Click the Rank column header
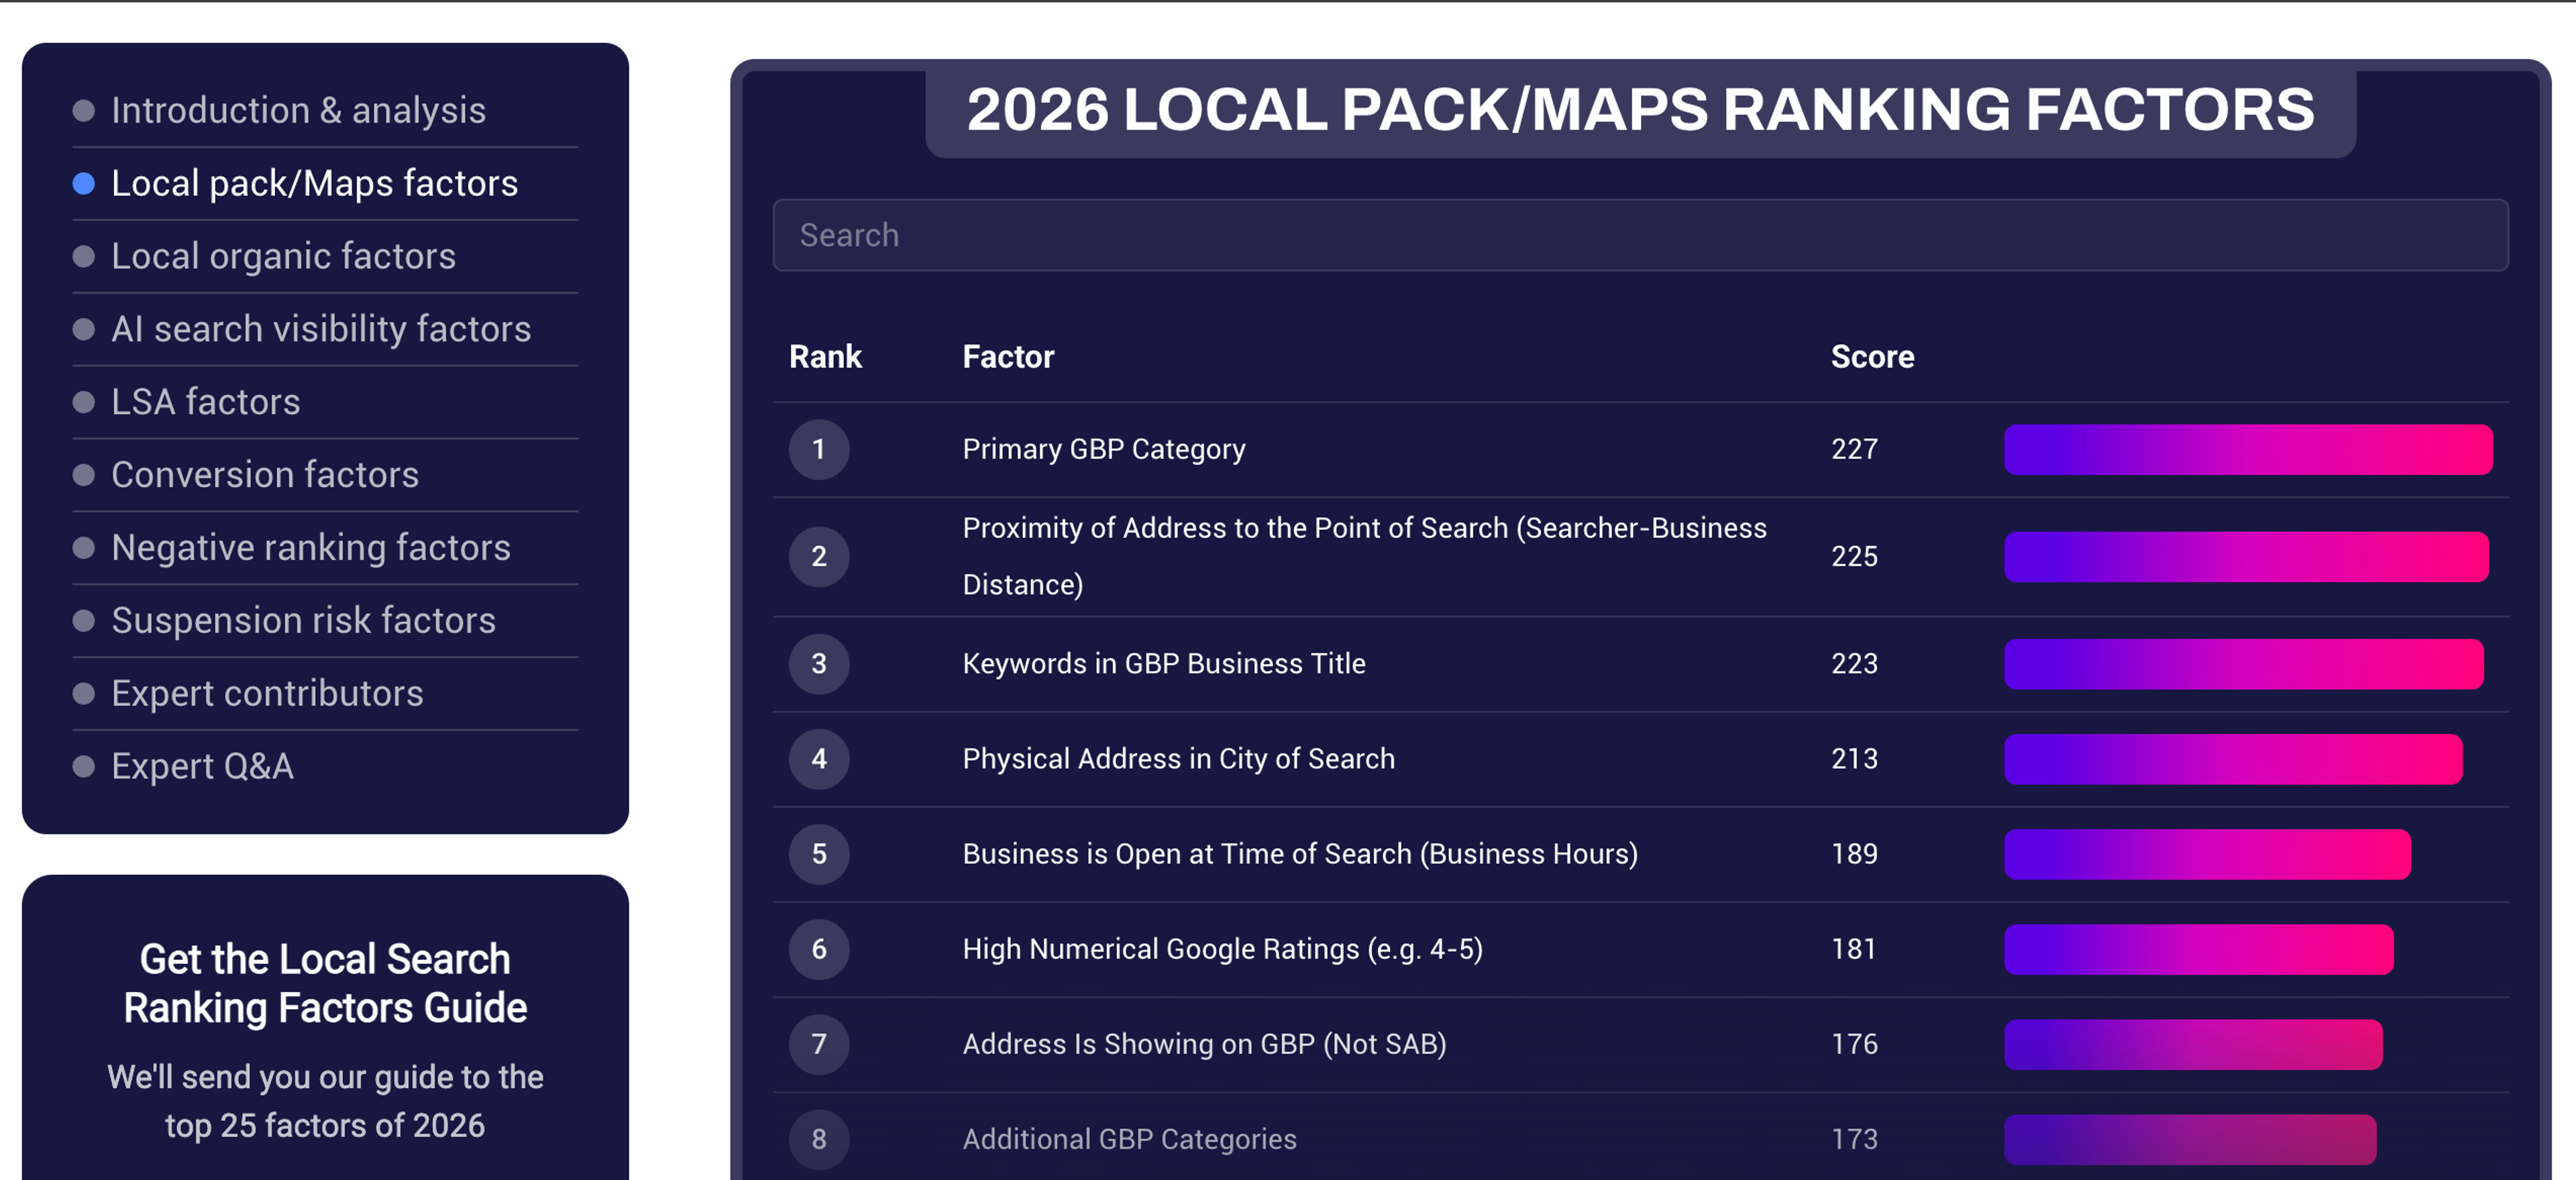Image resolution: width=2576 pixels, height=1180 pixels. tap(825, 357)
